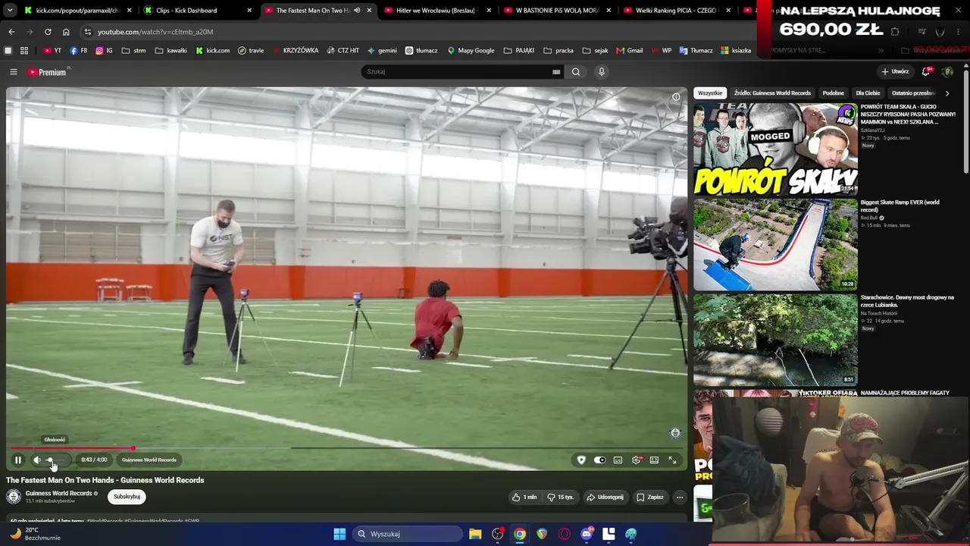Save the video with 'Zapisz'

[650, 497]
